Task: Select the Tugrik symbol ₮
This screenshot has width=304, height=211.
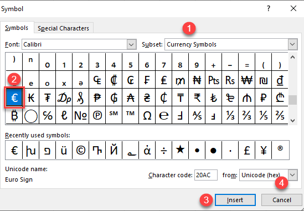Action: click(47, 97)
